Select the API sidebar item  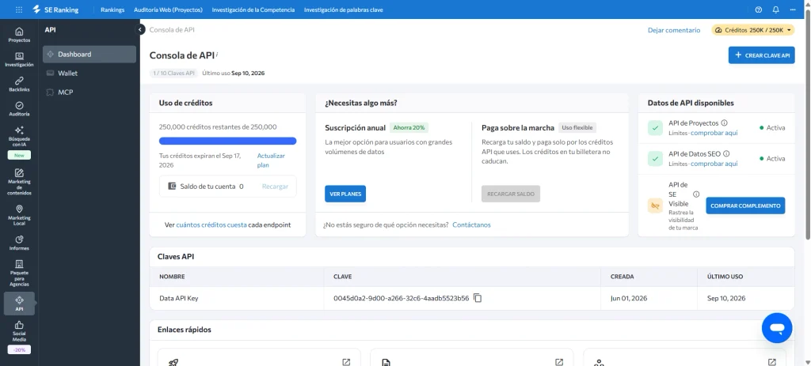pyautogui.click(x=19, y=304)
